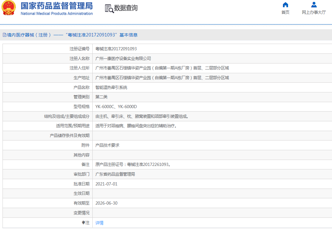Click the 结构及组成/主要组成成分 row label
The width and height of the screenshot is (332, 231).
pyautogui.click(x=67, y=116)
